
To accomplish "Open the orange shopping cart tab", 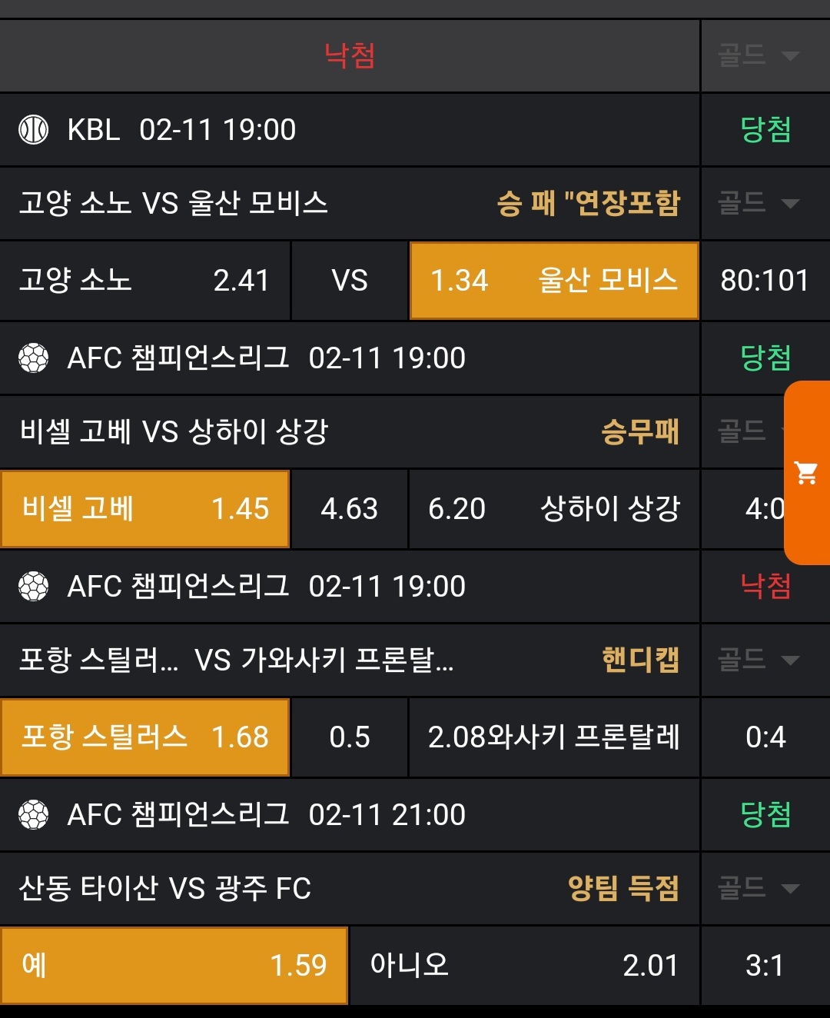I will pos(807,473).
